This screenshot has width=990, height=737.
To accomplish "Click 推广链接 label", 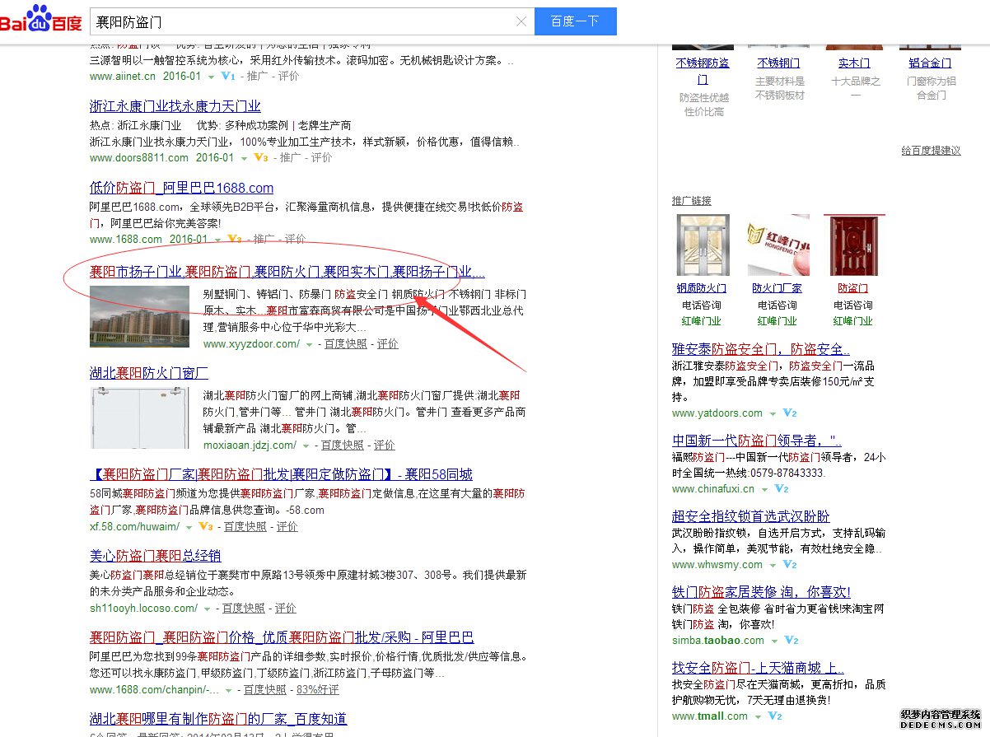I will coord(692,201).
